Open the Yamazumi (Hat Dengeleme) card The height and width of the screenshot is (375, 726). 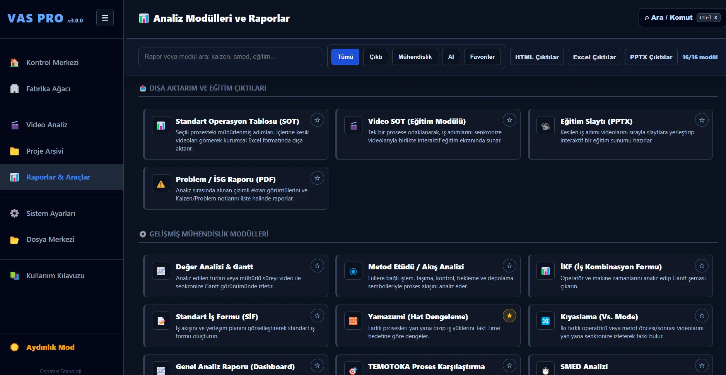(x=428, y=326)
